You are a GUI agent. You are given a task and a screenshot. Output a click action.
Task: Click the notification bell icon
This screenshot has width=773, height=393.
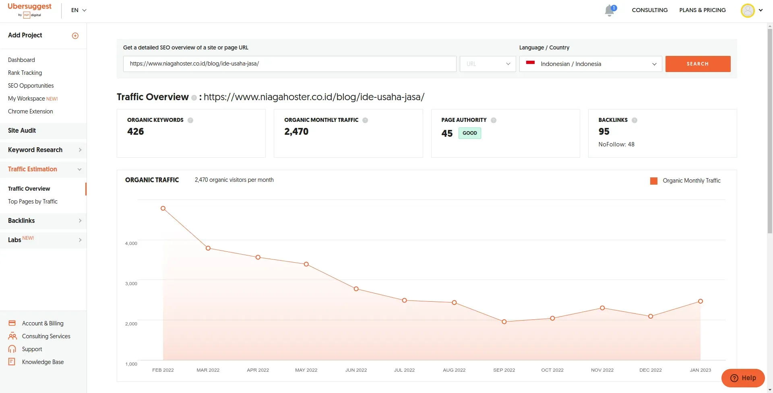tap(610, 10)
